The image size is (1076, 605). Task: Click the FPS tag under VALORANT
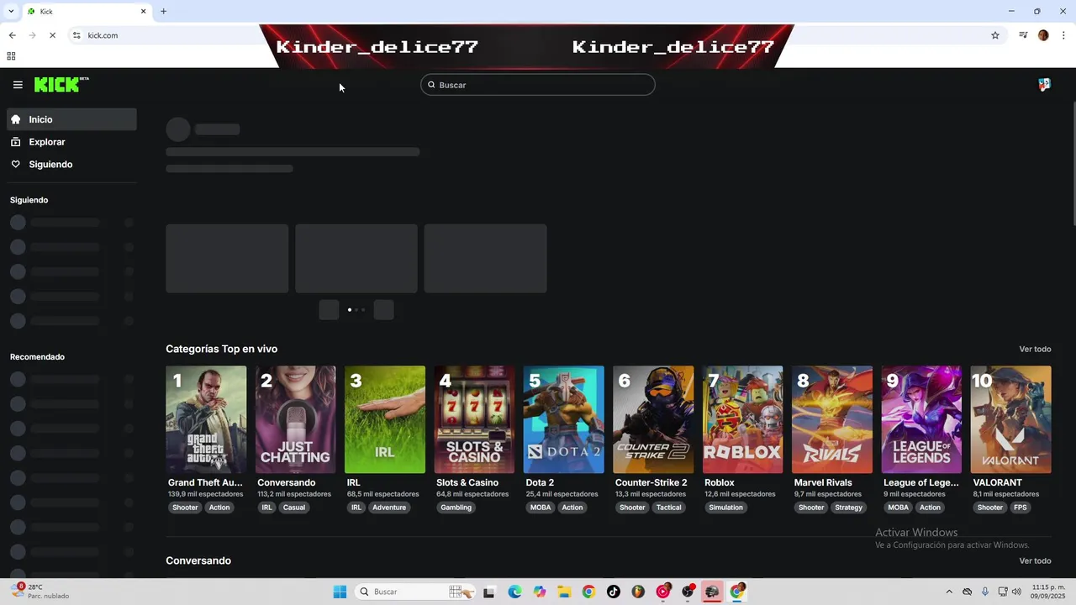[x=1020, y=508]
